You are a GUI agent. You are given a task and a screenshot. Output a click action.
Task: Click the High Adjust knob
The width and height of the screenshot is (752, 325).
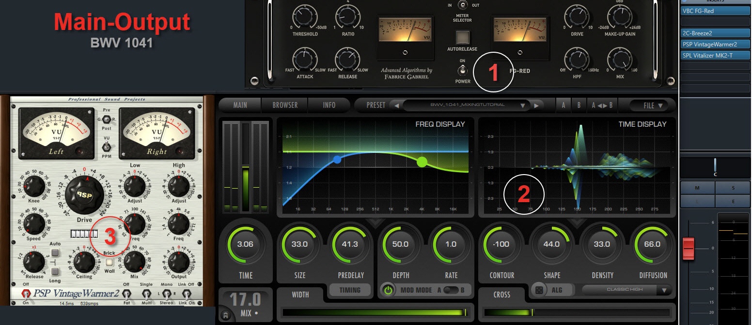coord(179,186)
